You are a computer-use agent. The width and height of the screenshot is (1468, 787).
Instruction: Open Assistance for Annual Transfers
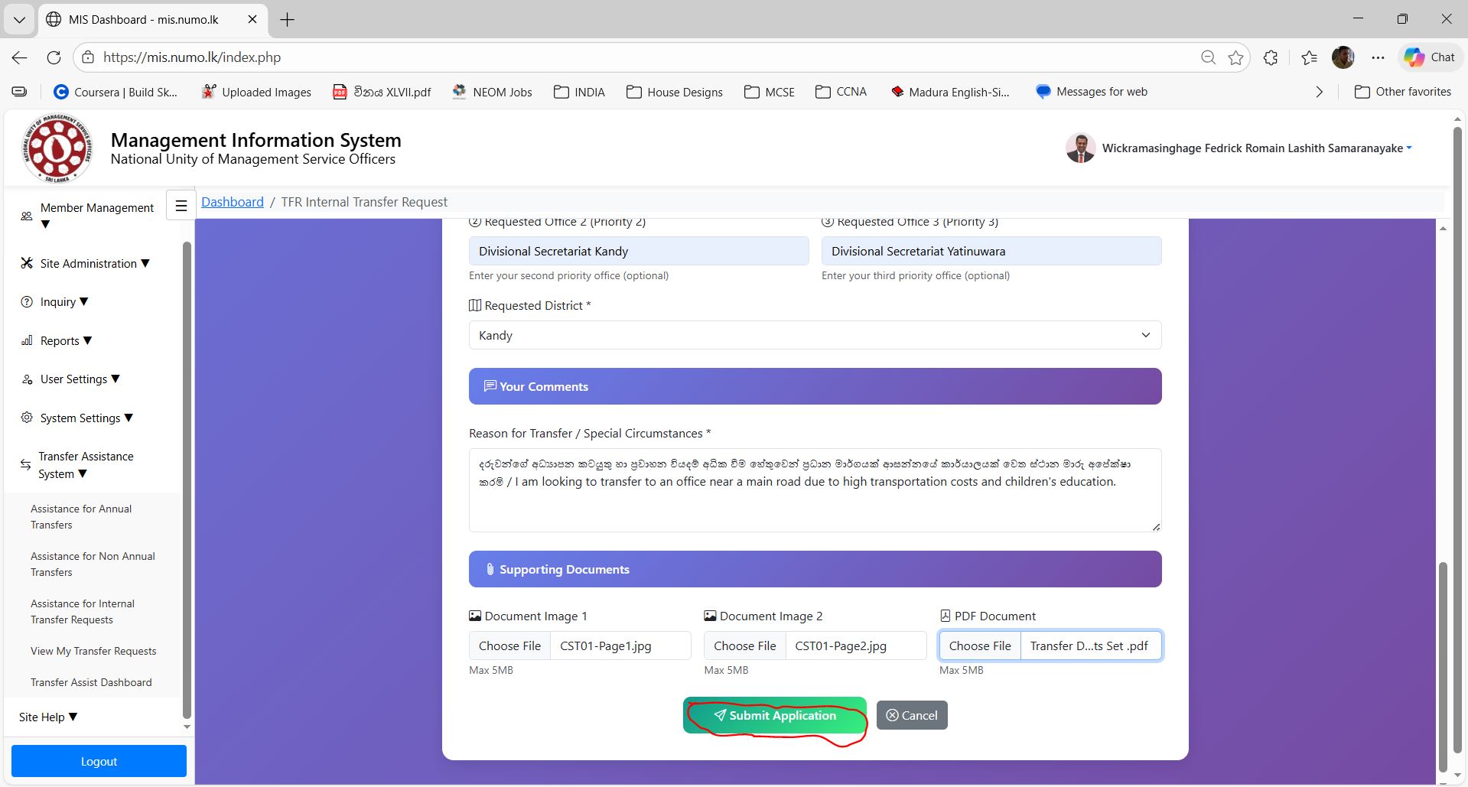tap(81, 517)
